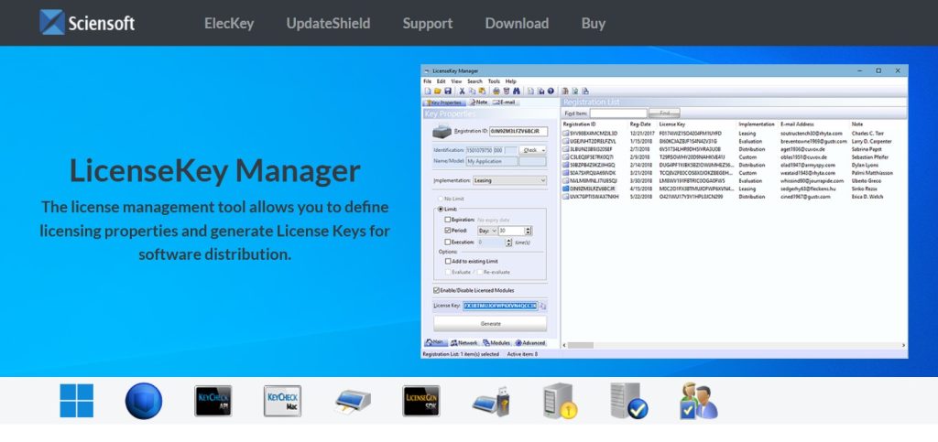Open the File menu in LicenseKey Manager
Image resolution: width=938 pixels, height=442 pixels.
point(427,81)
